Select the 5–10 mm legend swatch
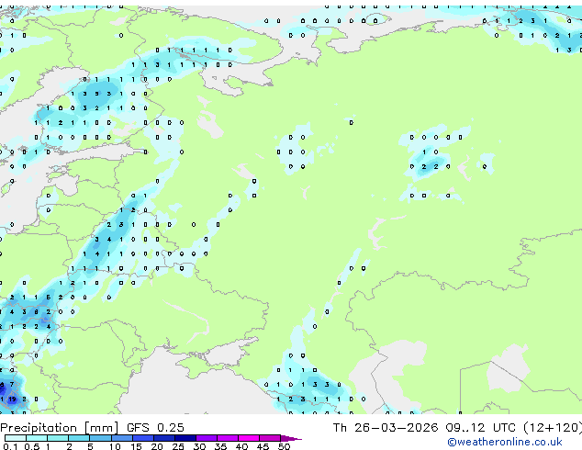This screenshot has height=450, width=582. 100,438
